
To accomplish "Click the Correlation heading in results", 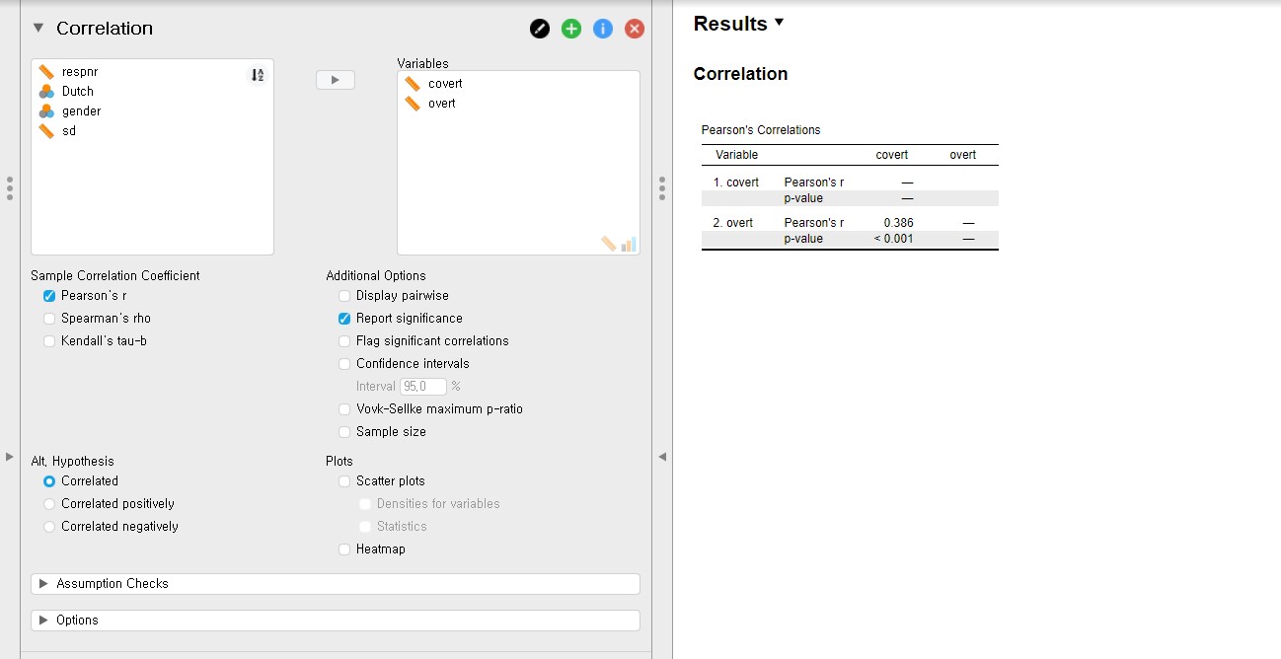I will [740, 74].
